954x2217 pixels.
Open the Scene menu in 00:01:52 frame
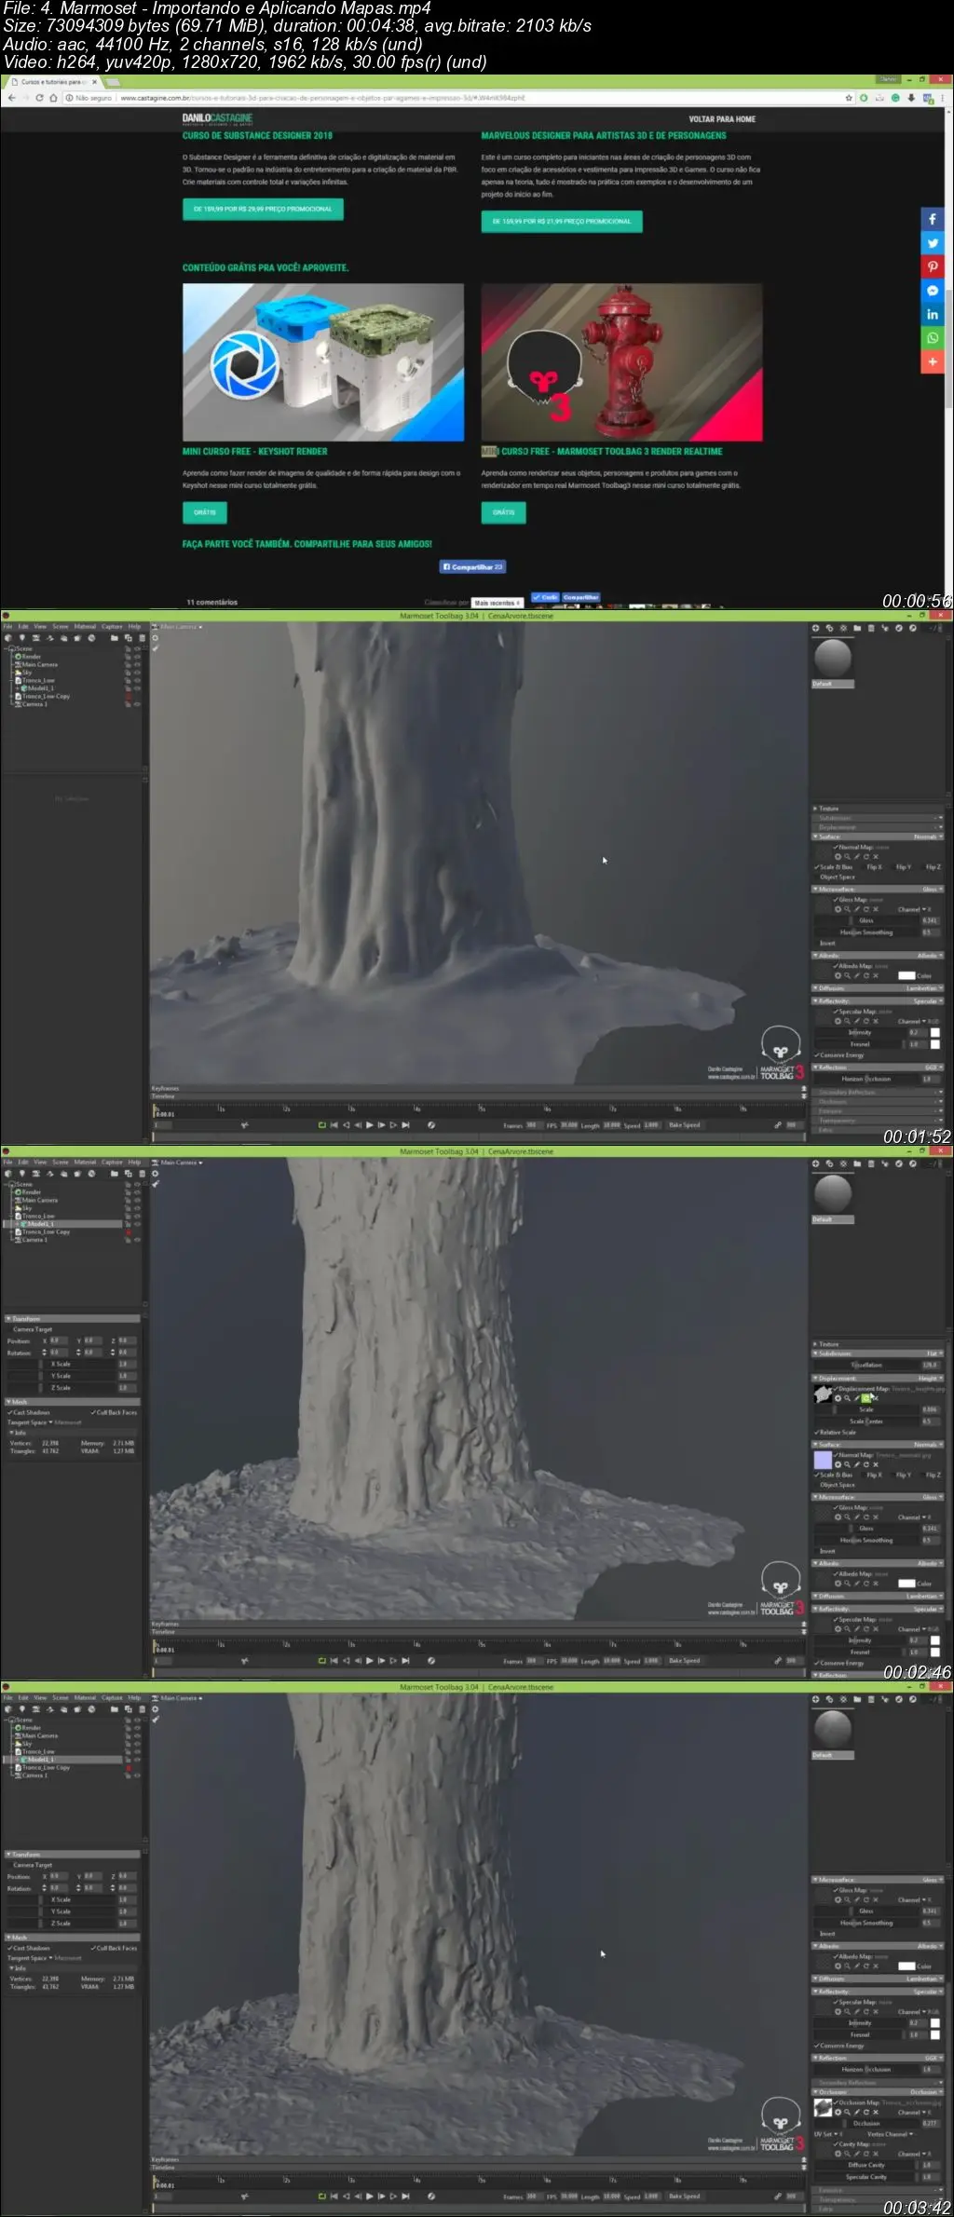[x=61, y=627]
